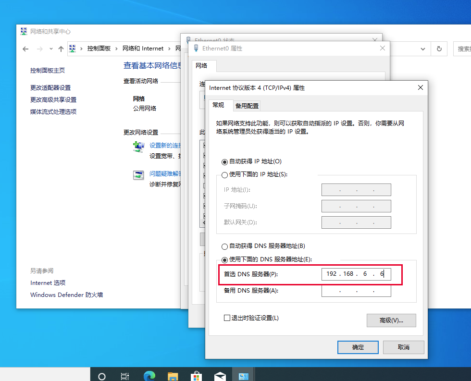Click the 高级(V)... button

(x=391, y=320)
